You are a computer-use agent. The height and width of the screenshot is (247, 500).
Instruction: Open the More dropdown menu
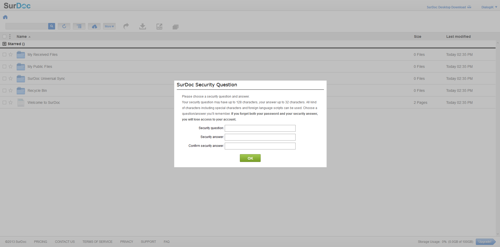coord(109,26)
